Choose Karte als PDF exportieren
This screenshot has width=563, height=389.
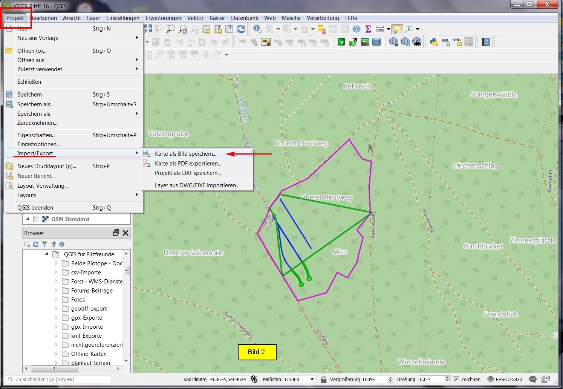click(x=188, y=164)
